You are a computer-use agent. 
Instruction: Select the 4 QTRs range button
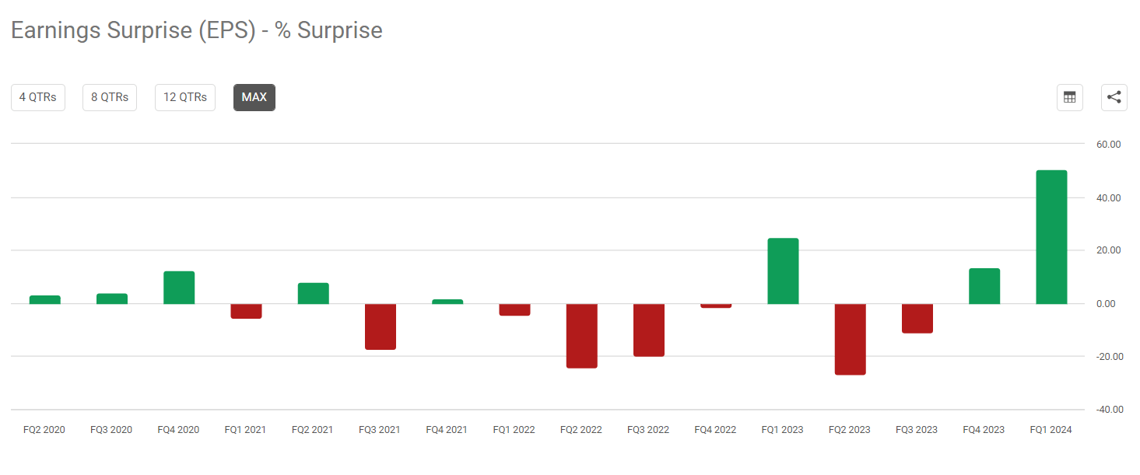37,97
